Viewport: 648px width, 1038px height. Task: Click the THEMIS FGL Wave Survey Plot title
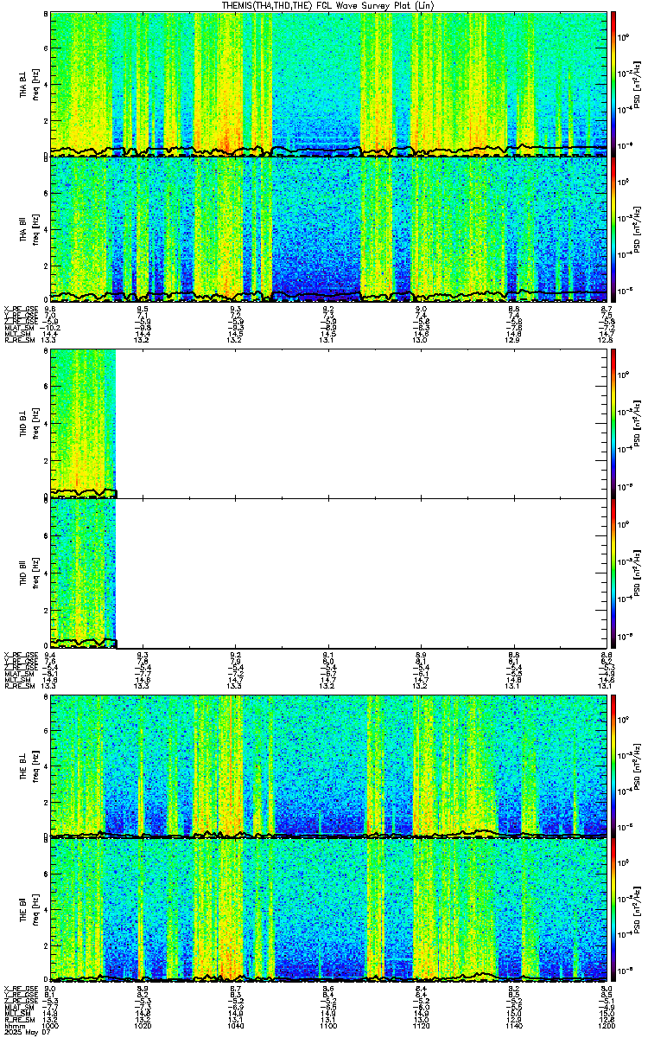[328, 5]
